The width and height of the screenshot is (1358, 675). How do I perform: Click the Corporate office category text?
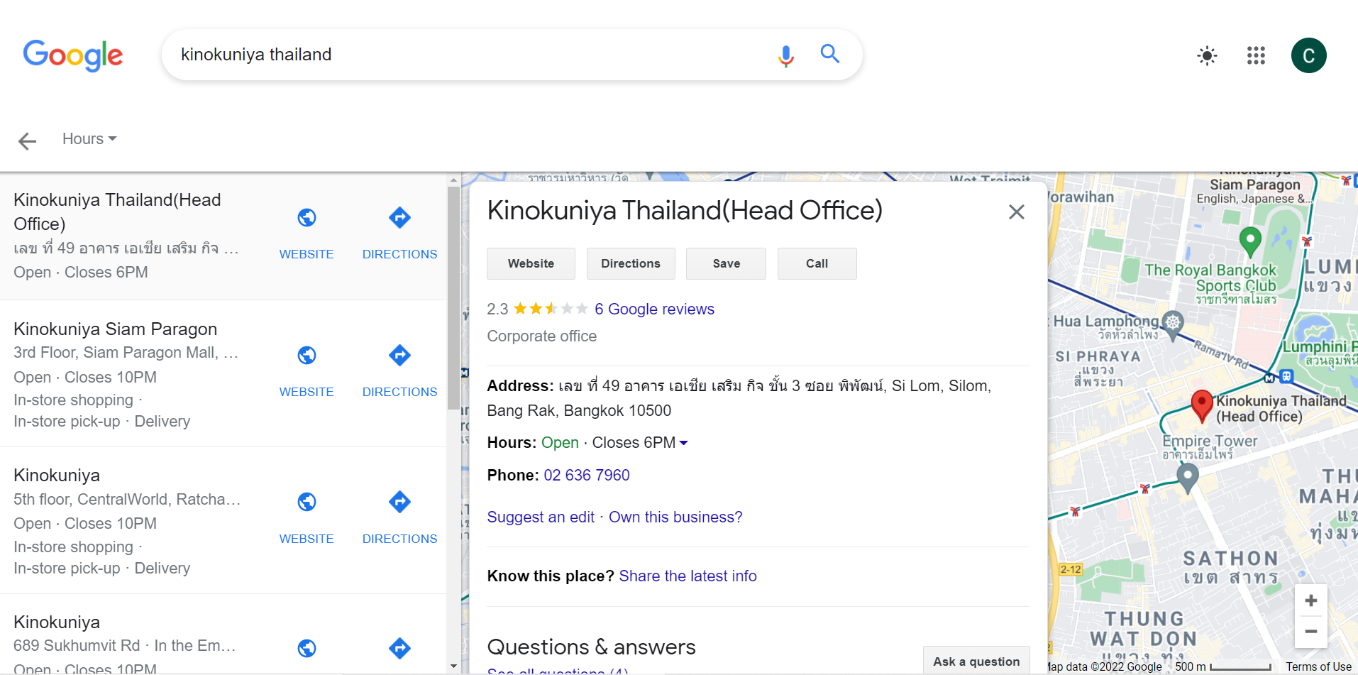[x=541, y=336]
